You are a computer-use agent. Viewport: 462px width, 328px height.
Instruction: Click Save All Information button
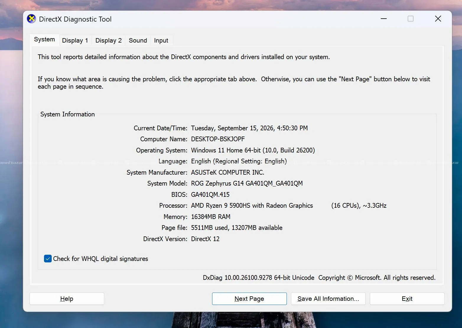click(328, 299)
